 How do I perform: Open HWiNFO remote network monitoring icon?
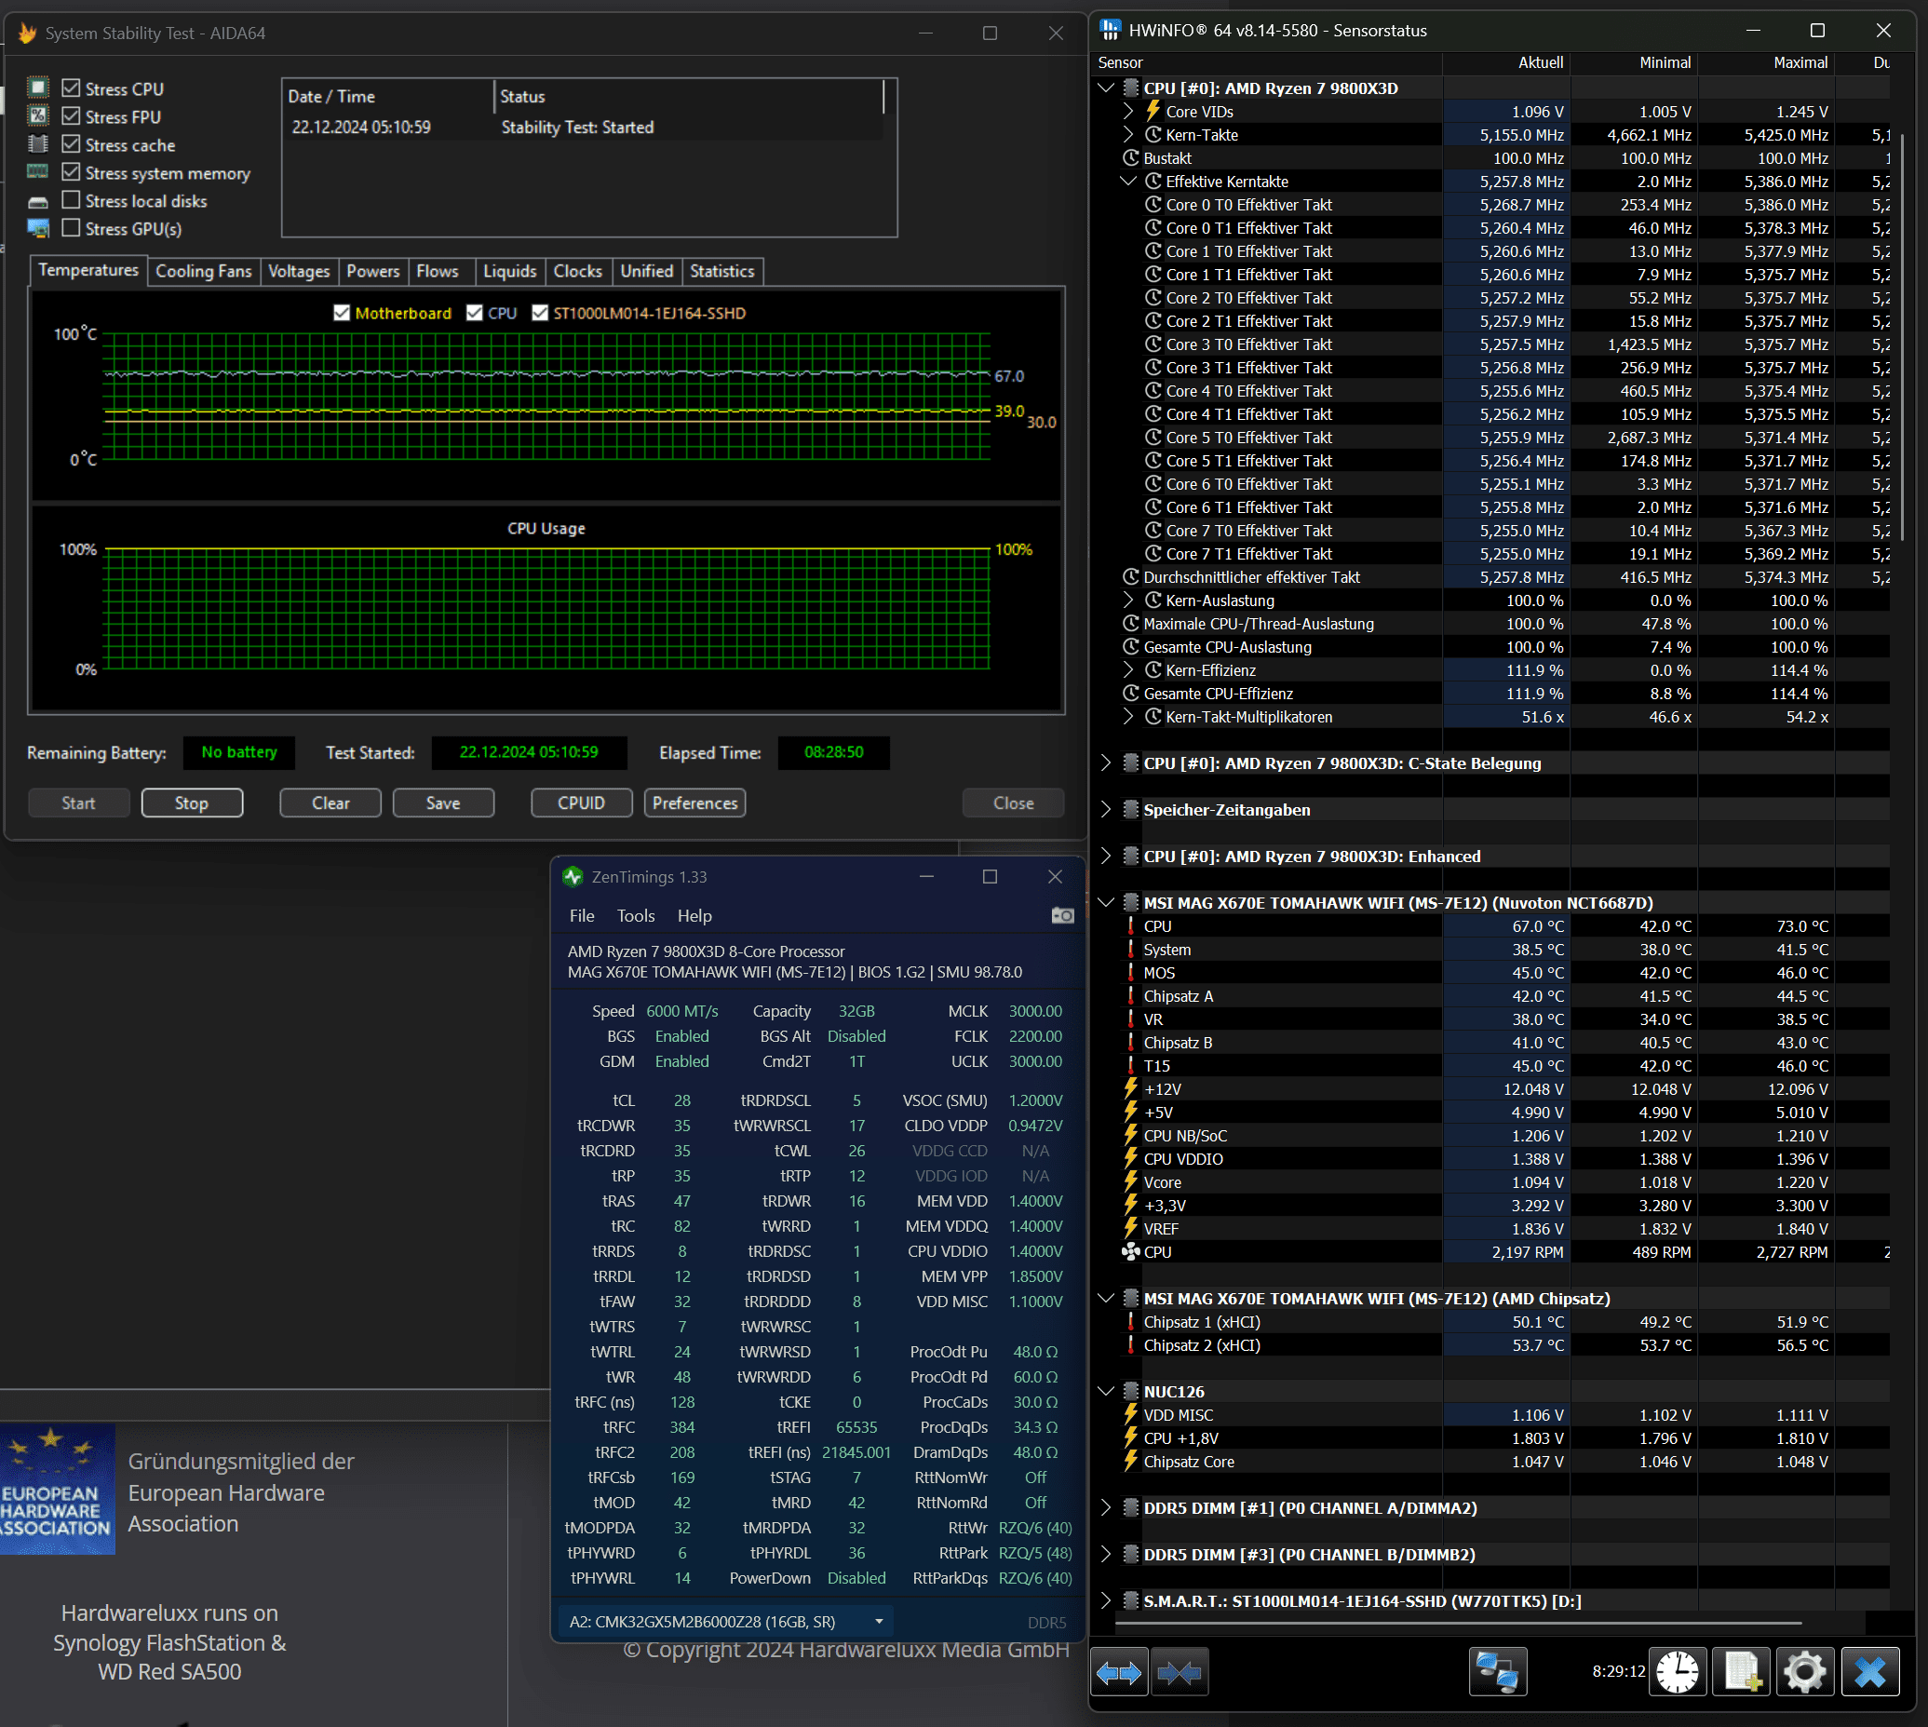coord(1497,1672)
